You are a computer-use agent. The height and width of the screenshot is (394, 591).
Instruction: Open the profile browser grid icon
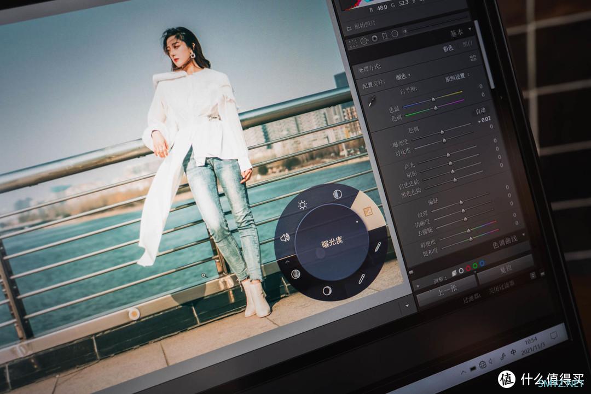pos(473,57)
